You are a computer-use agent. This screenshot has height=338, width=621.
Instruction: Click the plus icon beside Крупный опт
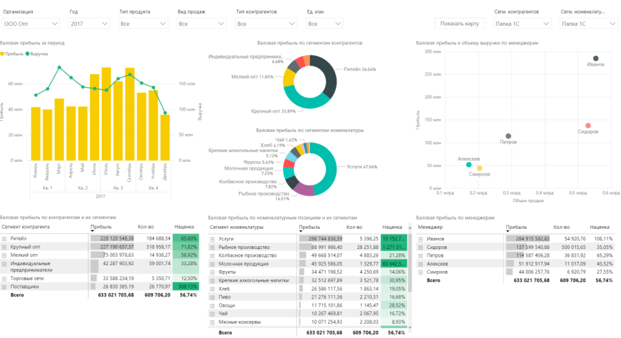point(5,247)
